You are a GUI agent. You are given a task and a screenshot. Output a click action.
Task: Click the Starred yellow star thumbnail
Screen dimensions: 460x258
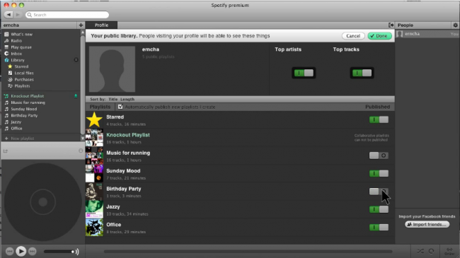[94, 119]
